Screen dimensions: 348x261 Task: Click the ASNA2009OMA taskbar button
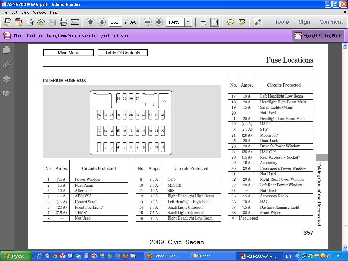[260, 256]
